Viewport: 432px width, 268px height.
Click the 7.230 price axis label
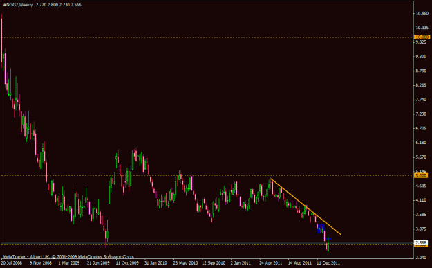pyautogui.click(x=422, y=114)
